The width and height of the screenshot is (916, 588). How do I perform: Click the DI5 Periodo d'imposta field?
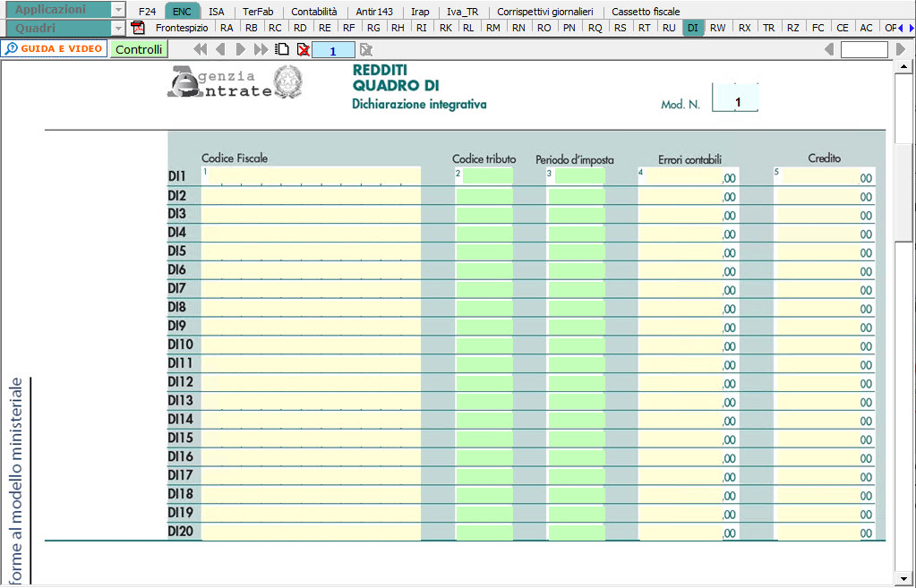[x=576, y=251]
